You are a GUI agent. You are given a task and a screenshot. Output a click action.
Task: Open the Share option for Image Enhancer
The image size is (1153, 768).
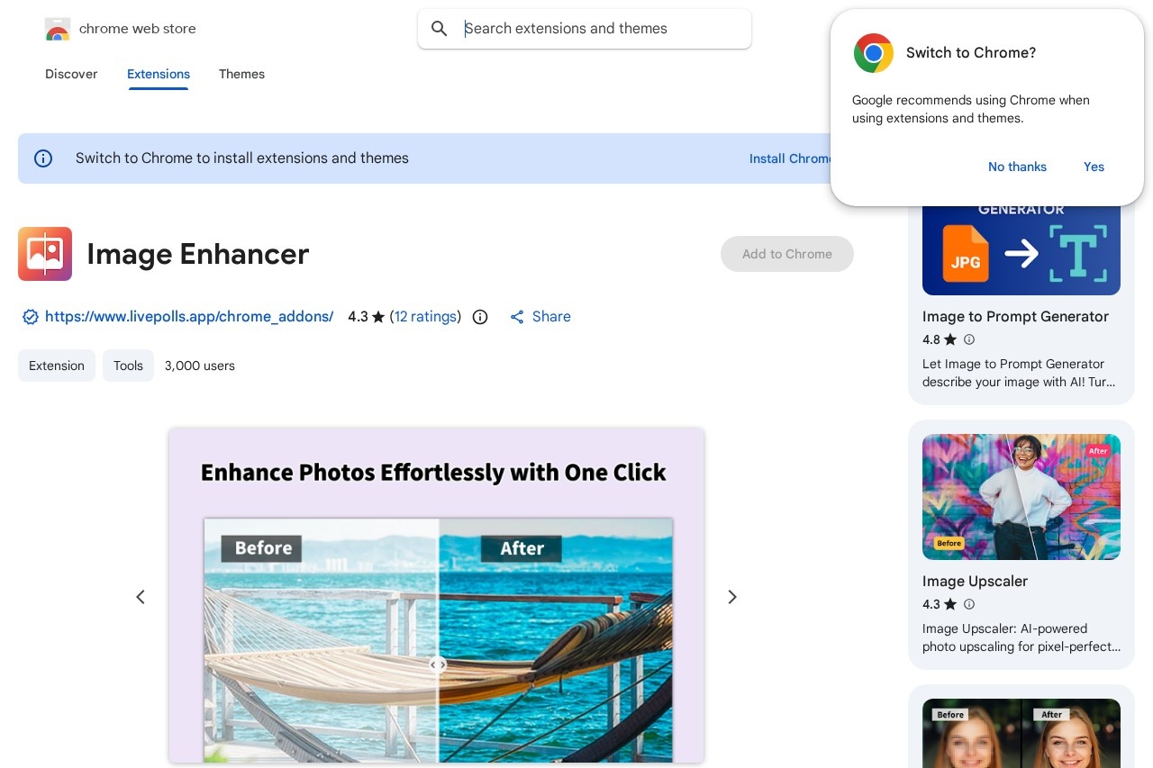click(x=540, y=317)
